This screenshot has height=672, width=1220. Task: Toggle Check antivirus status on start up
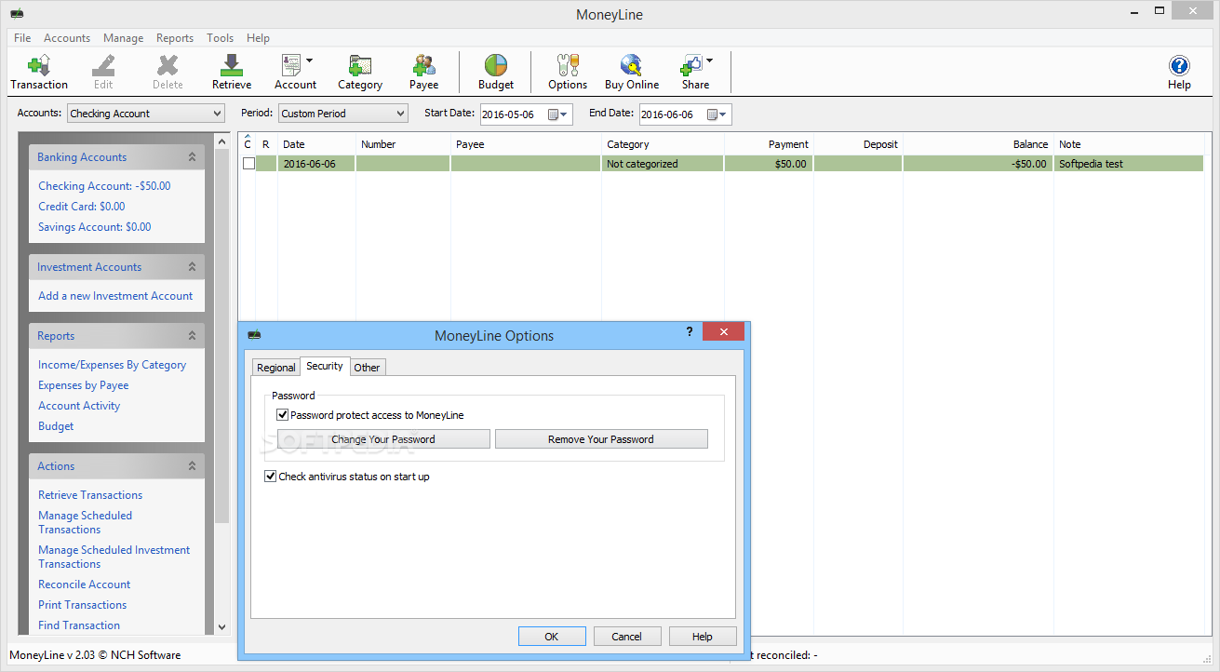coord(271,477)
